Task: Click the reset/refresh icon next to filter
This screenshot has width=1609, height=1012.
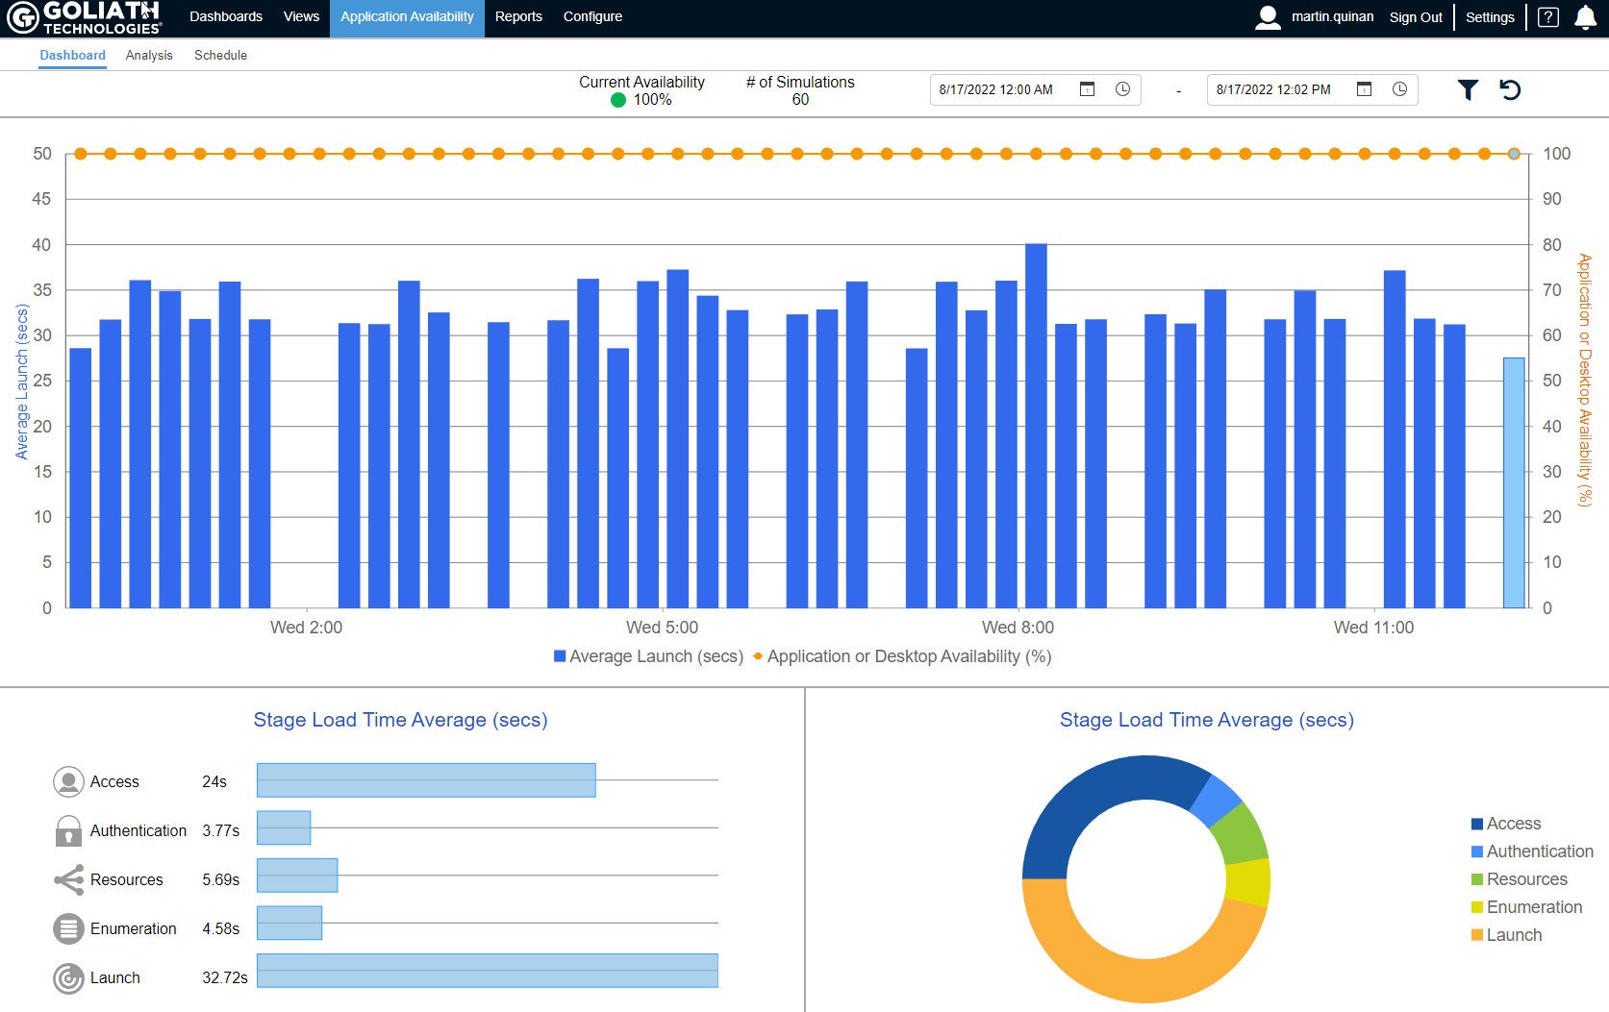Action: pos(1511,89)
